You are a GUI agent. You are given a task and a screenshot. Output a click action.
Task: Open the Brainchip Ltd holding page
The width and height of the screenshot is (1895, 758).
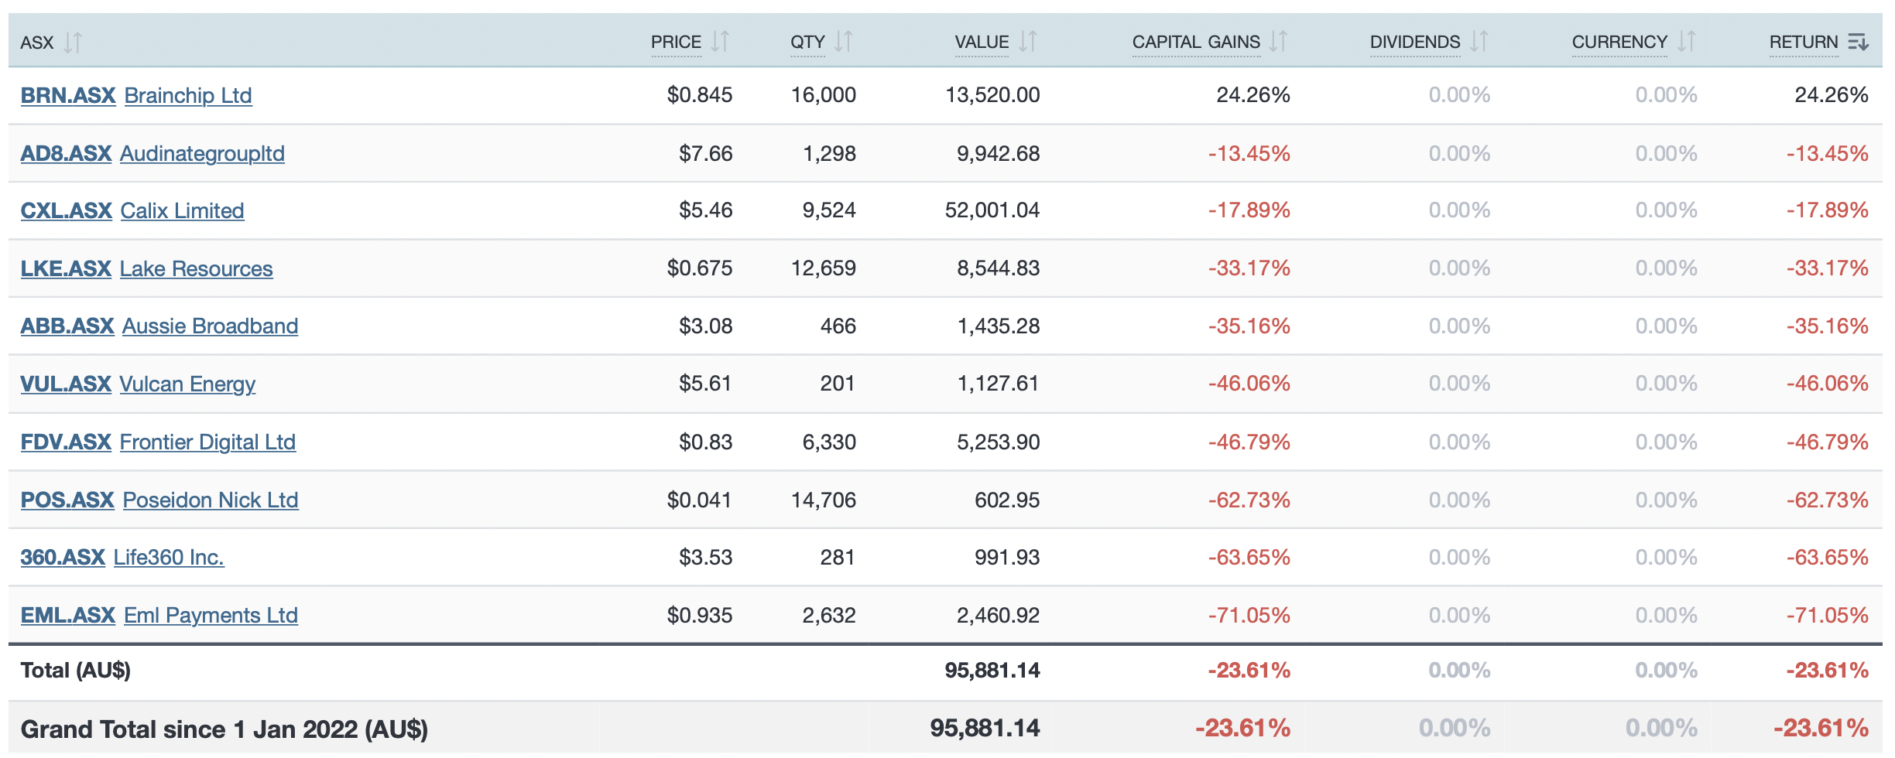coord(188,95)
